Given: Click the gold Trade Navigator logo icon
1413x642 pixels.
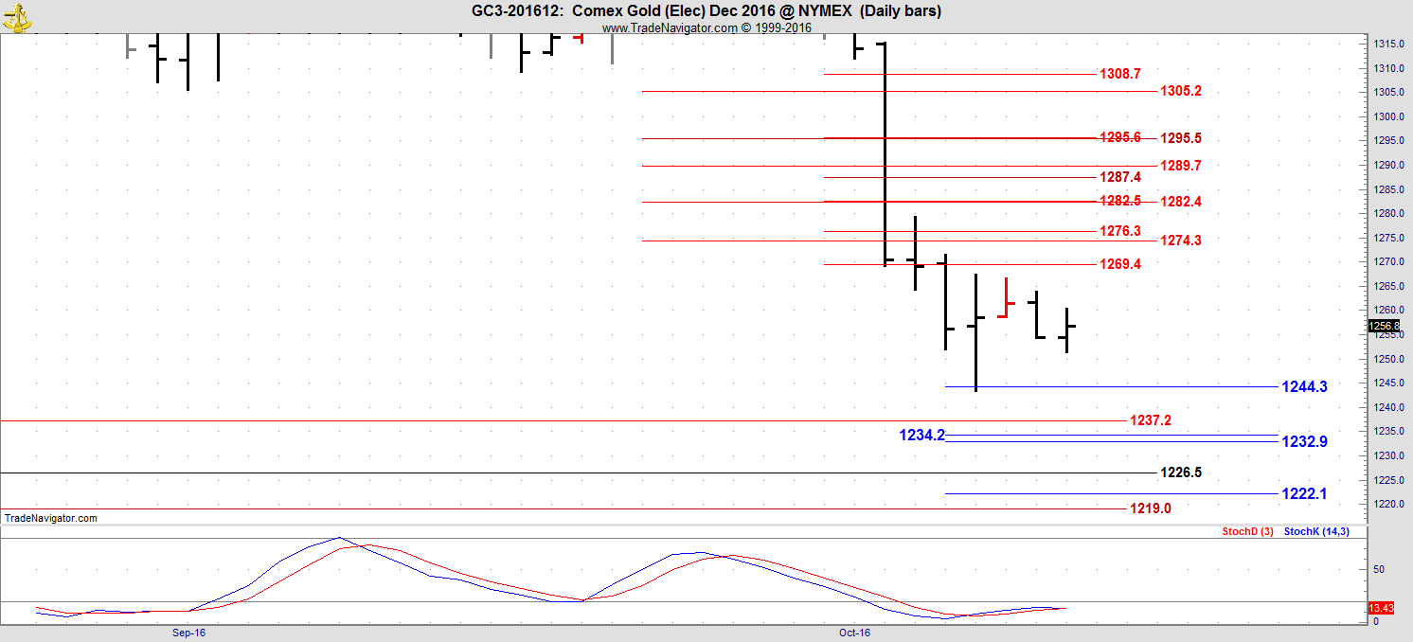Looking at the screenshot, I should pyautogui.click(x=17, y=16).
